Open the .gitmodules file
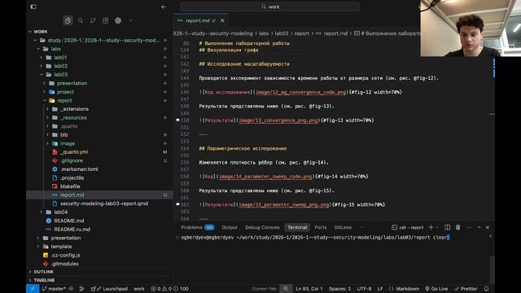 click(65, 264)
